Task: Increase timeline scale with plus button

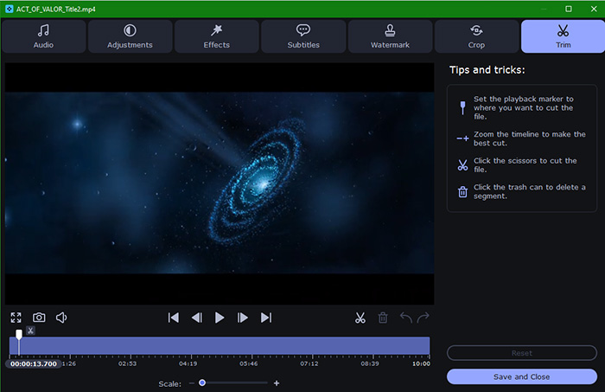Action: [277, 383]
